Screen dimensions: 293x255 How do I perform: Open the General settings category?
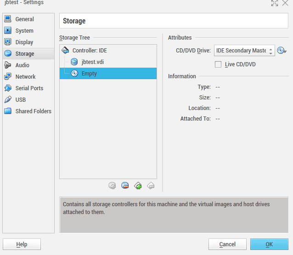click(28, 19)
